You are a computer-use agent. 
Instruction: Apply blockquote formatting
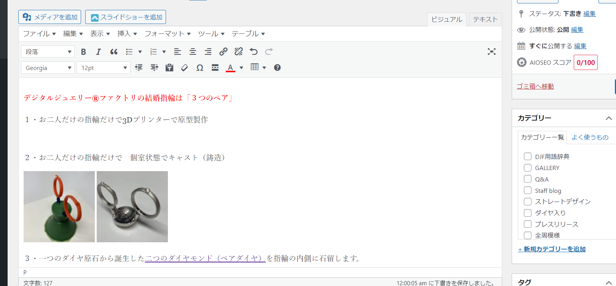tap(114, 52)
